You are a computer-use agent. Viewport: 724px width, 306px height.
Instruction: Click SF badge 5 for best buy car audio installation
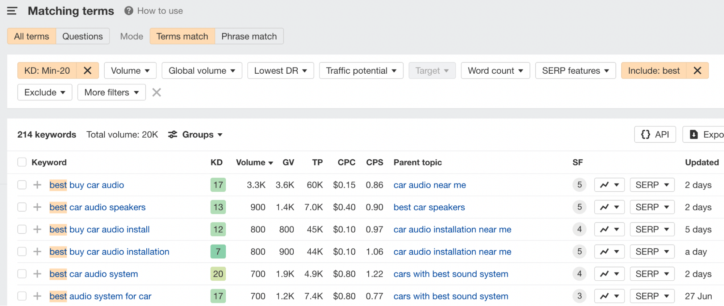579,251
